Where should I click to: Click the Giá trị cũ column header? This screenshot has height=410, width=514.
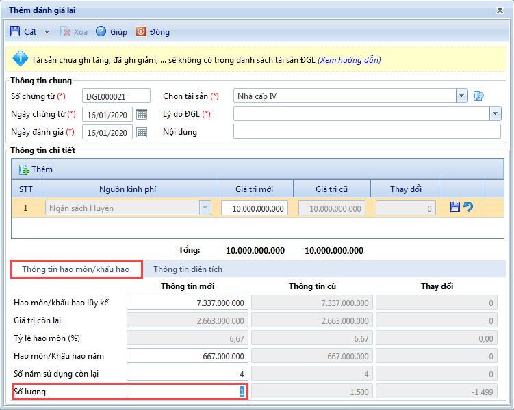332,189
